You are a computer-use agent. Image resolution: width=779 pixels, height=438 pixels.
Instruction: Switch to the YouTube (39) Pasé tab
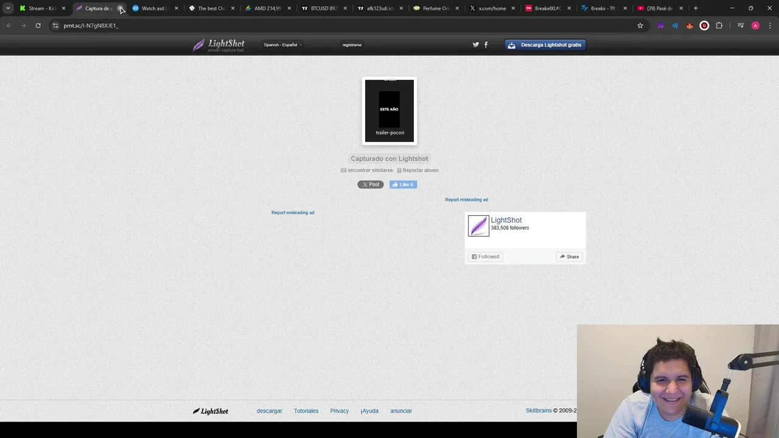point(660,9)
